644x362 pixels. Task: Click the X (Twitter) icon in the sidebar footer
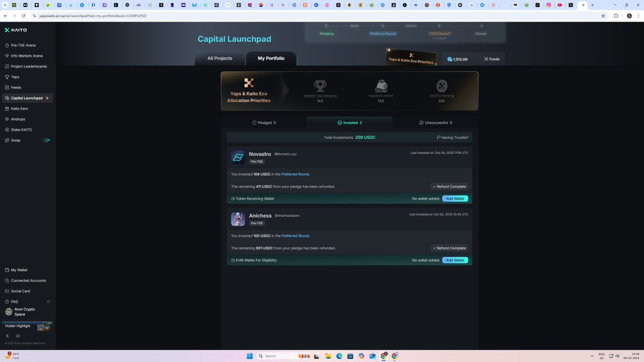8,336
